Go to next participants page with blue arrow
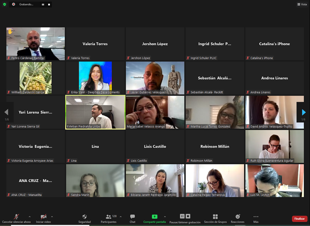 (303, 112)
